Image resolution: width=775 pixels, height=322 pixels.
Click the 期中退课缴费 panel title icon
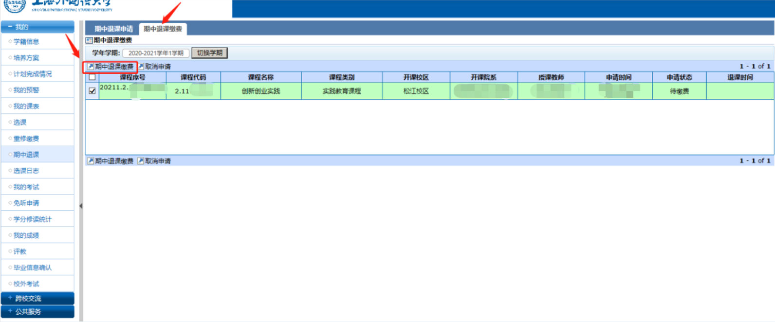[89, 40]
